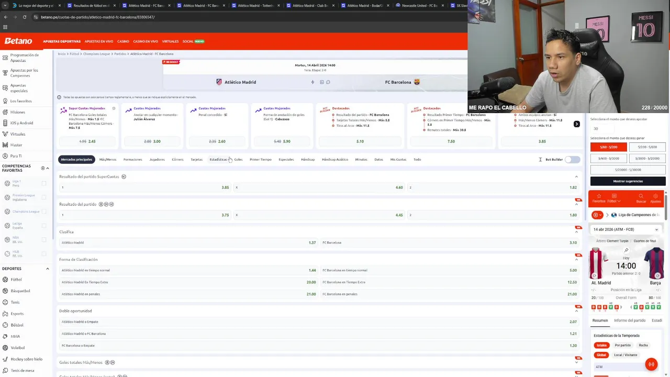Select Esports controller icon
Viewport: 670px width, 377px height.
(x=5, y=314)
